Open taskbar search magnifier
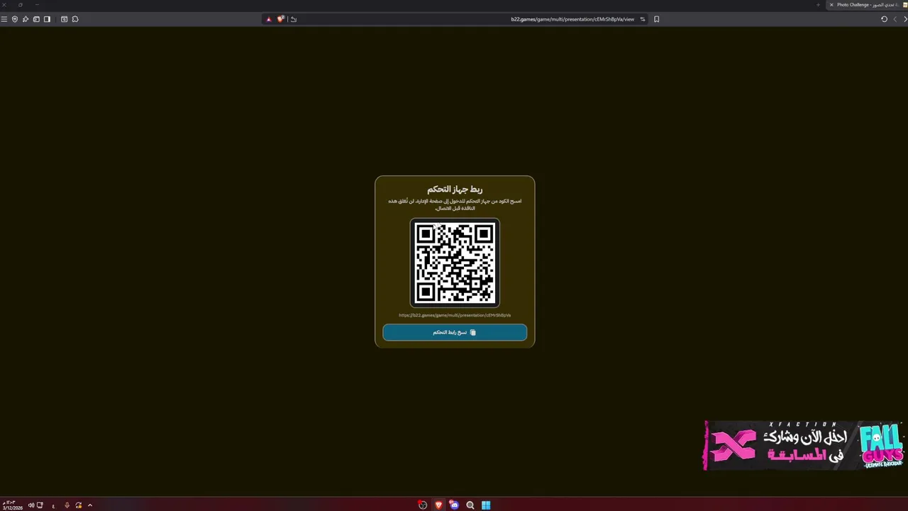Image resolution: width=908 pixels, height=511 pixels. [x=470, y=505]
